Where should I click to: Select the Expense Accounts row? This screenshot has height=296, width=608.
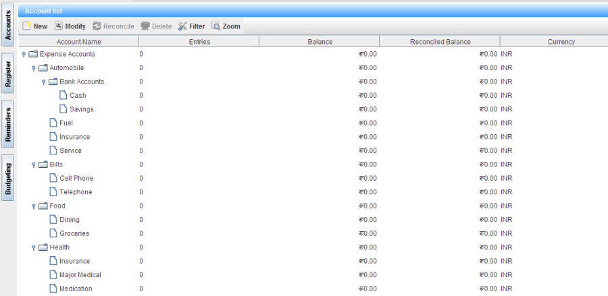(313, 54)
